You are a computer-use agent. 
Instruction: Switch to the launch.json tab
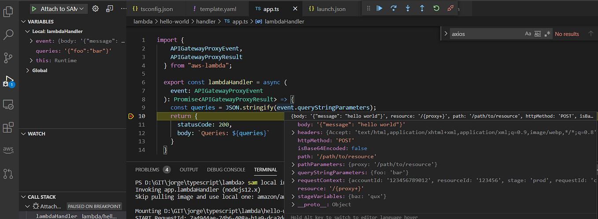[x=327, y=9]
